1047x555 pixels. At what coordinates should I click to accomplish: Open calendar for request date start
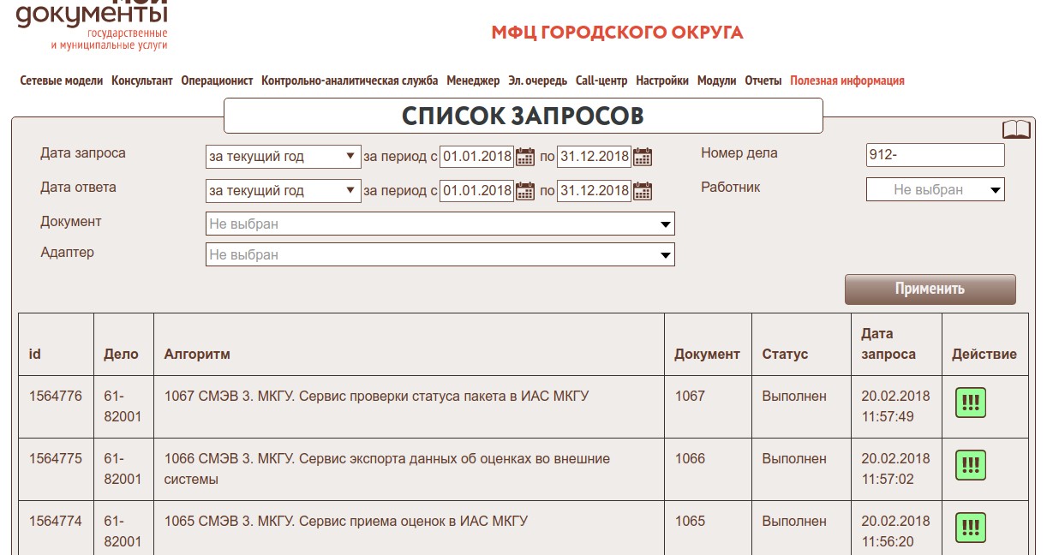(524, 157)
